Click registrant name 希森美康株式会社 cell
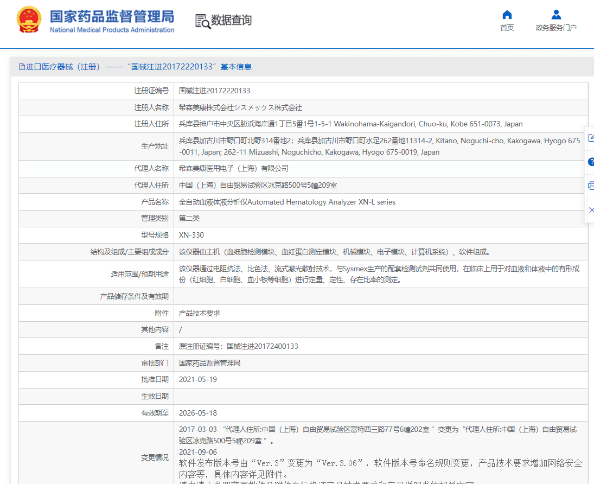594x484 pixels. [381, 107]
